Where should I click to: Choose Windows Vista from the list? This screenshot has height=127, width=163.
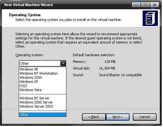[43, 90]
